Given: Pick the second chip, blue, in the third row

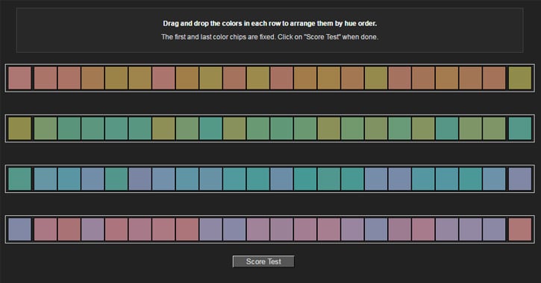Looking at the screenshot, I should [x=46, y=179].
